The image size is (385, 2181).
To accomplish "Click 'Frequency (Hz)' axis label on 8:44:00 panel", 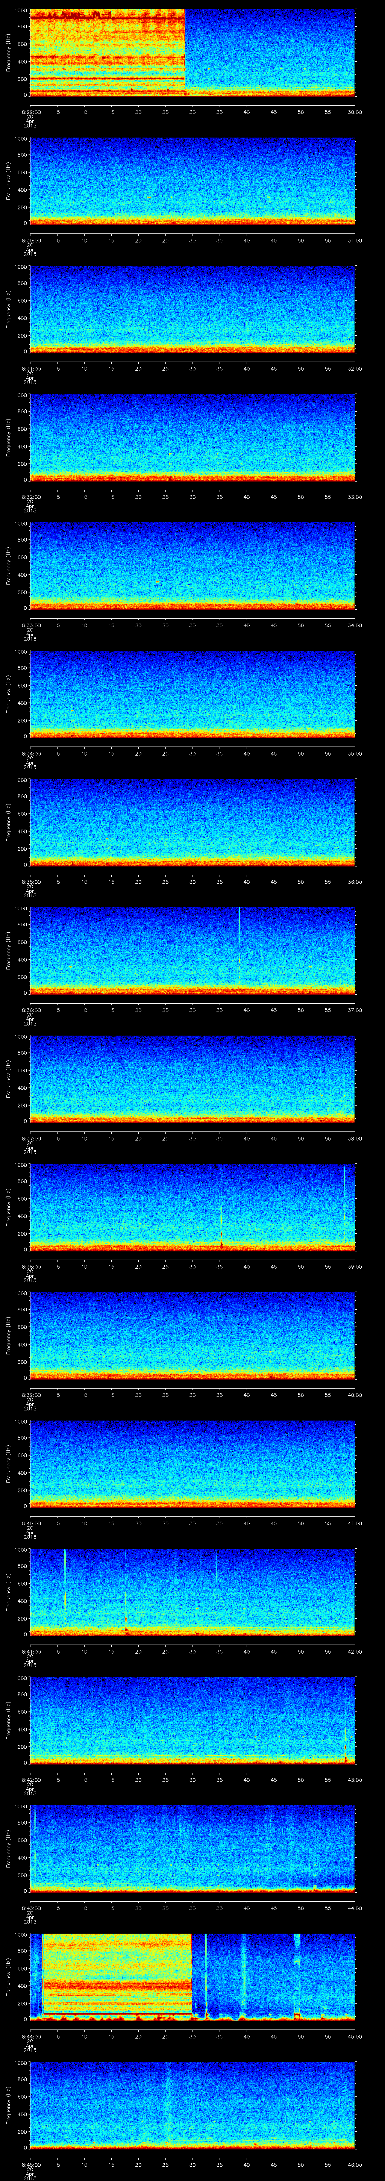I will pyautogui.click(x=9, y=1977).
